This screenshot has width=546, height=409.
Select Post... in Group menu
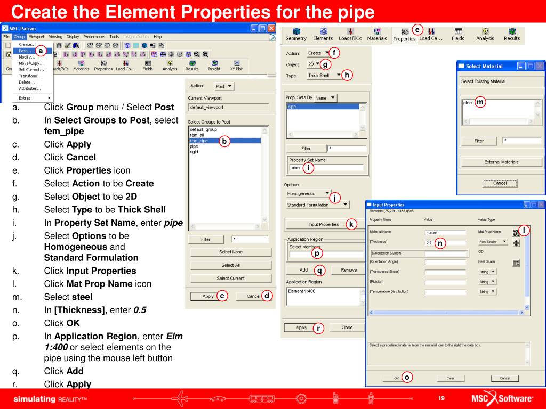pyautogui.click(x=32, y=51)
